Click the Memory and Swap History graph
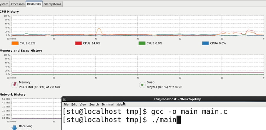This screenshot has height=130, width=266. coord(137,65)
